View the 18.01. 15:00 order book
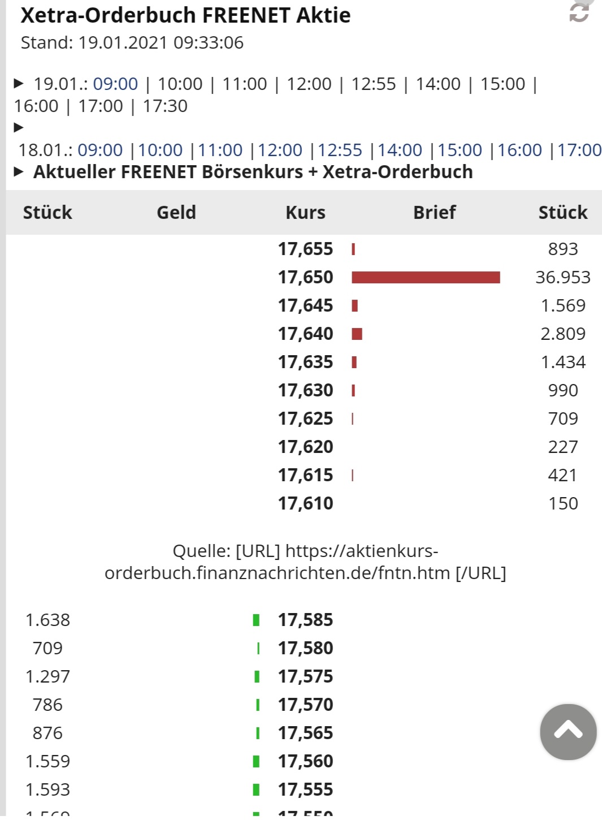The height and width of the screenshot is (820, 602). (460, 150)
